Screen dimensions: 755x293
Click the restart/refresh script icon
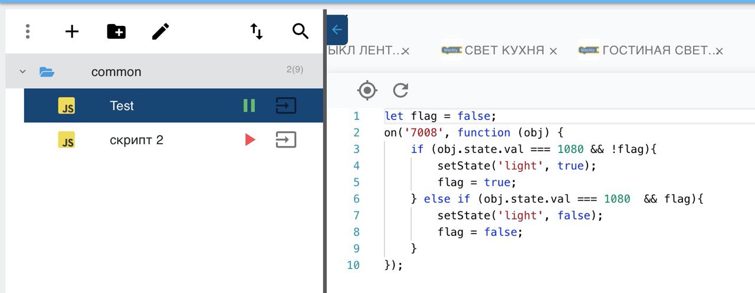(401, 90)
